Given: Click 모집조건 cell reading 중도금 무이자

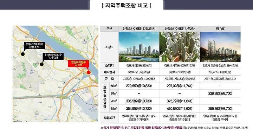Looking at the screenshot, I should tap(220, 118).
